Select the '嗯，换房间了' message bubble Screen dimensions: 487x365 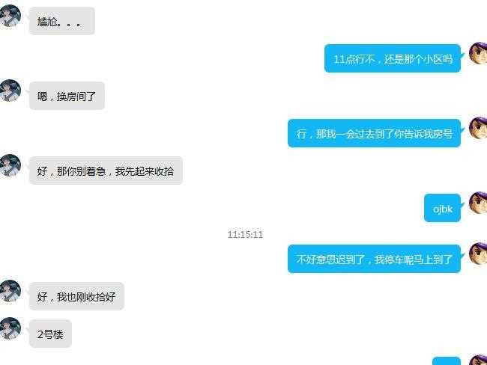click(x=67, y=96)
